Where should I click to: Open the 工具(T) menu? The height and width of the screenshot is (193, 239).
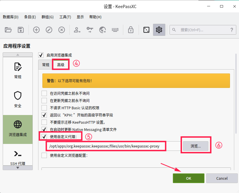coord(65,17)
